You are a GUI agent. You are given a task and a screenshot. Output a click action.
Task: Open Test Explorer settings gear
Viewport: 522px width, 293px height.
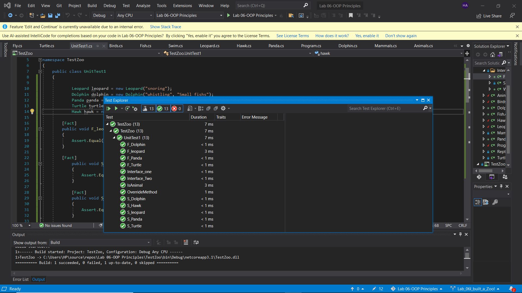(223, 108)
